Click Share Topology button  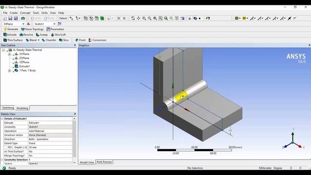(33, 29)
